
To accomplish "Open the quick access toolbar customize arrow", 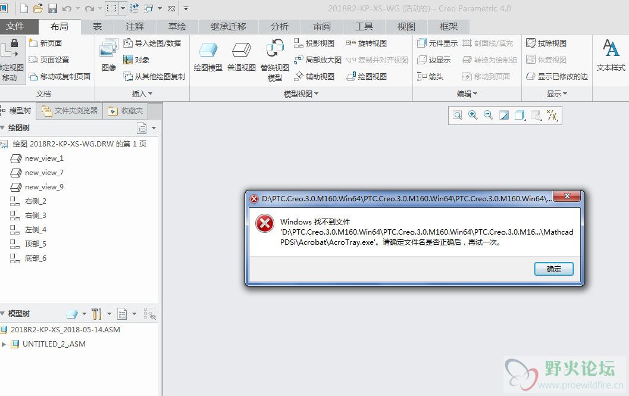I will tap(186, 8).
